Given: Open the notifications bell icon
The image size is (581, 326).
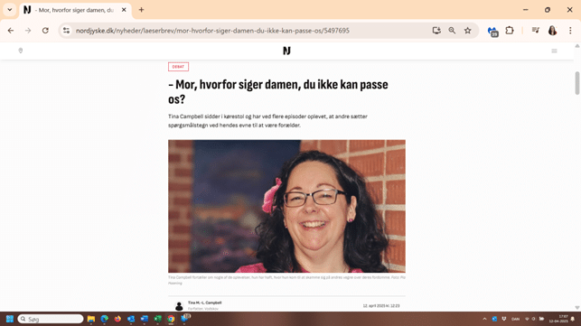Looking at the screenshot, I should coord(573,319).
